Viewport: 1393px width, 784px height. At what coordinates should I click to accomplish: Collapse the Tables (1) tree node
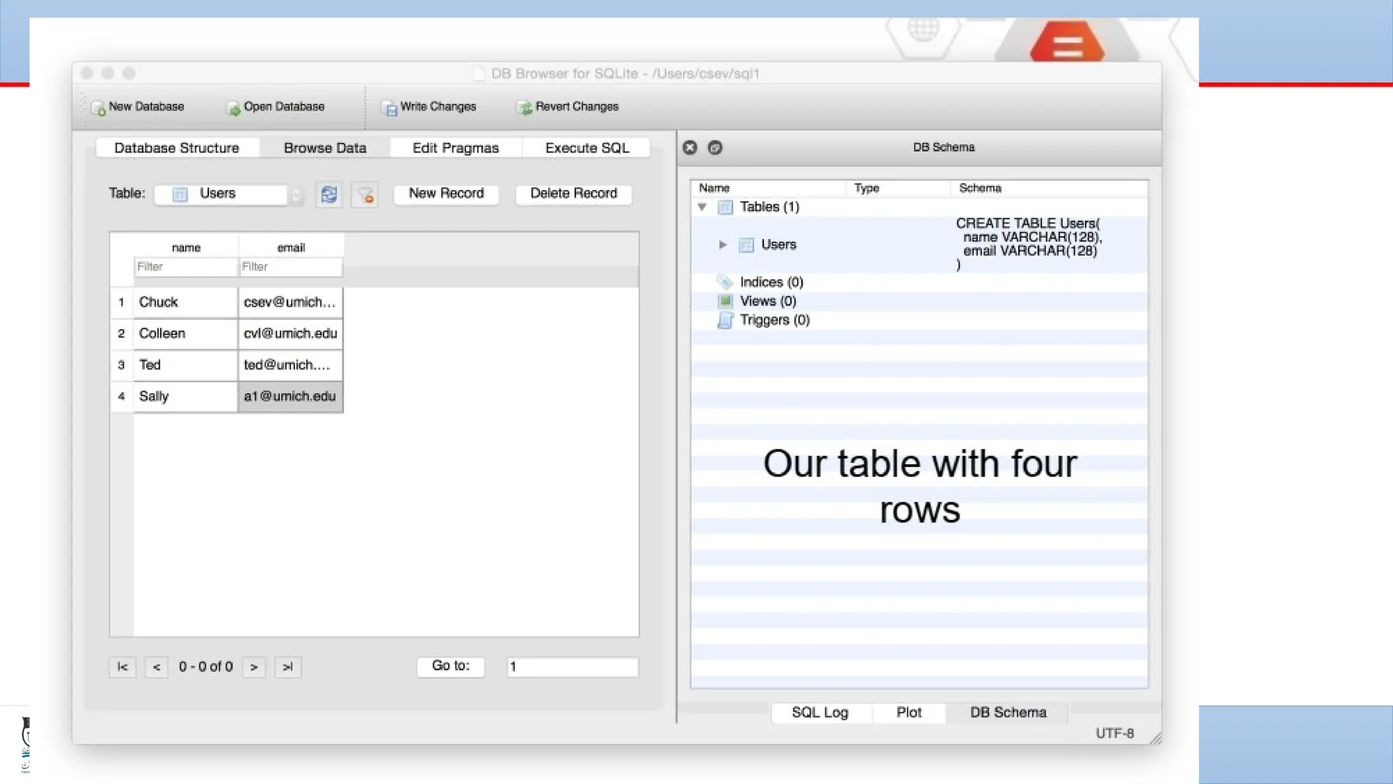[703, 207]
